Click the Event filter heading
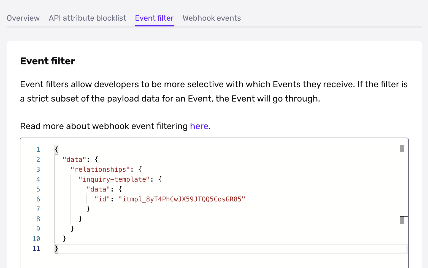This screenshot has width=428, height=268. coord(47,61)
